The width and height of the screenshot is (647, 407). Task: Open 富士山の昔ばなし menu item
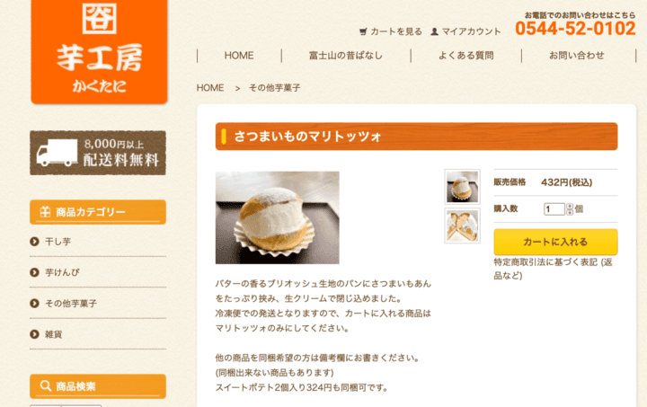[x=346, y=56]
